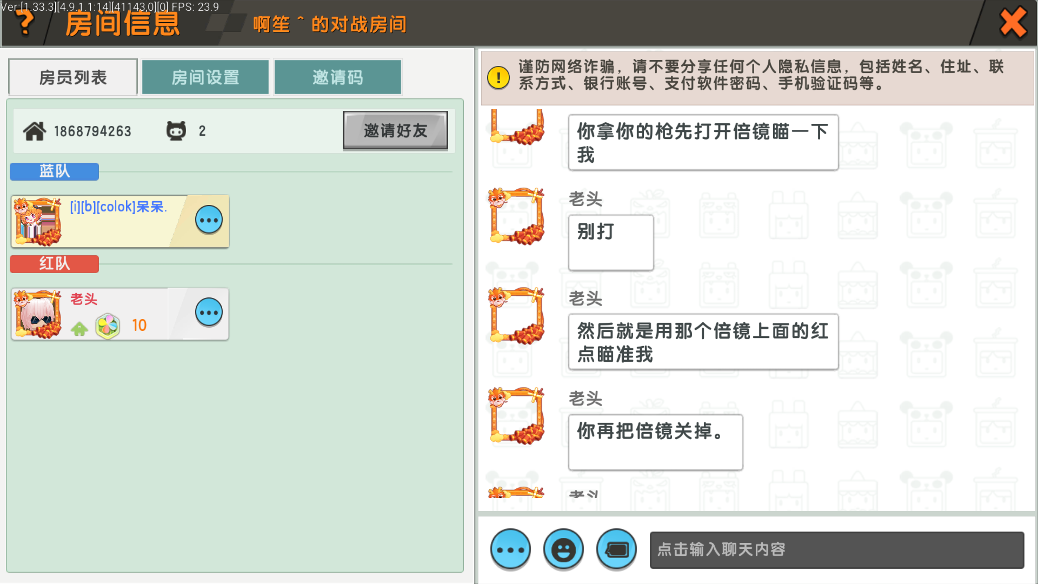Click the player count face icon

pyautogui.click(x=176, y=131)
